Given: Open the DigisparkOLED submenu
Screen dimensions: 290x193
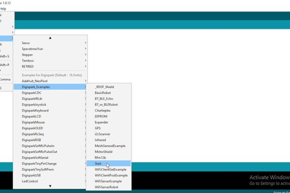Looking at the screenshot, I should (50, 128).
